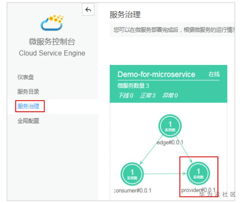Click the provider#0.0.1 label
The height and width of the screenshot is (203, 240).
point(198,190)
